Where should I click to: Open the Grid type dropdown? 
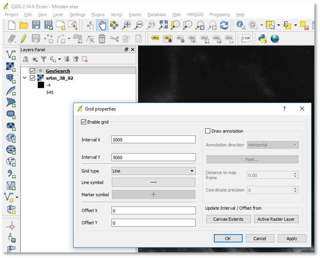pyautogui.click(x=153, y=171)
